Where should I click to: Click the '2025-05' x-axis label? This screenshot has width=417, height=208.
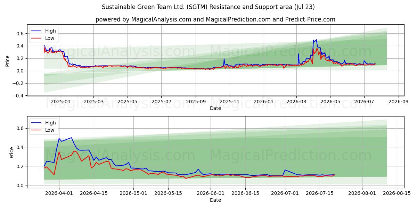pos(127,102)
